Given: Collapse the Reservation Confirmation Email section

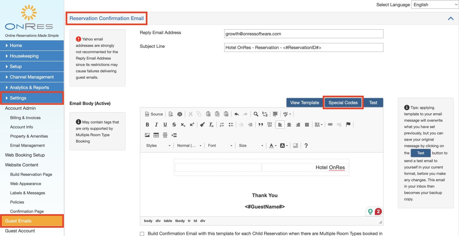Looking at the screenshot, I should (451, 19).
